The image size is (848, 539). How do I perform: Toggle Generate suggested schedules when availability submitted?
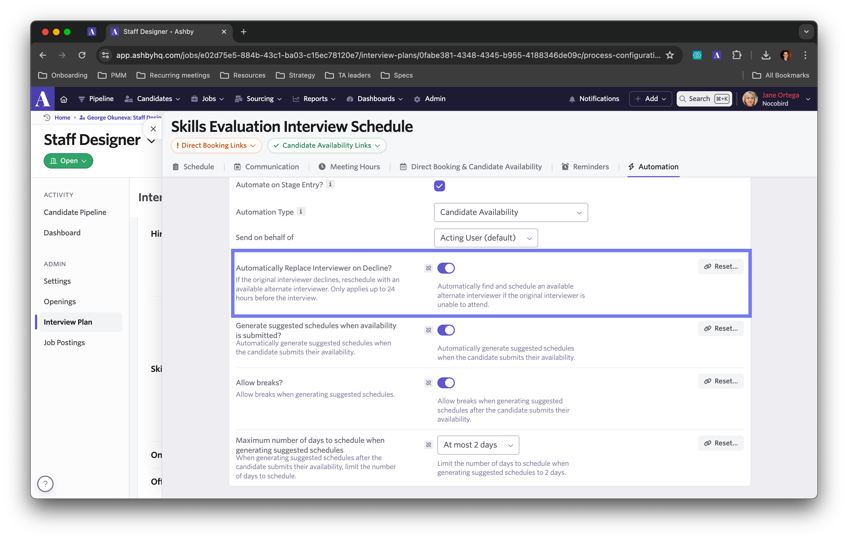(446, 330)
